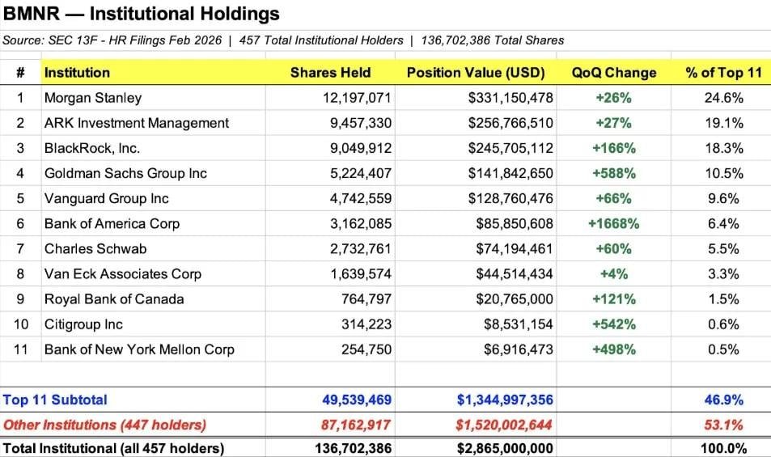Click the ARK Investment Management cell
The image size is (771, 457).
[x=137, y=123]
